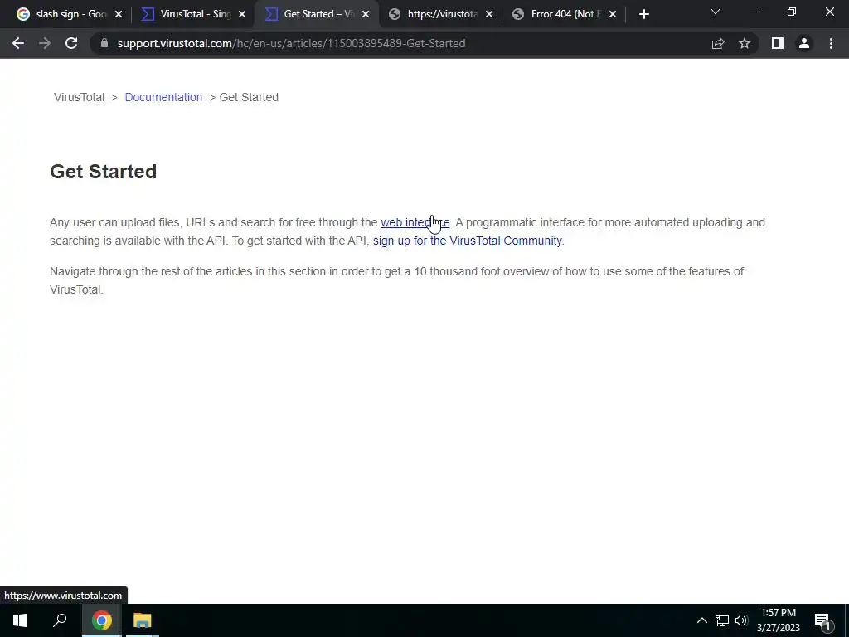Share this page icon in address bar
Image resolution: width=849 pixels, height=637 pixels.
tap(718, 43)
